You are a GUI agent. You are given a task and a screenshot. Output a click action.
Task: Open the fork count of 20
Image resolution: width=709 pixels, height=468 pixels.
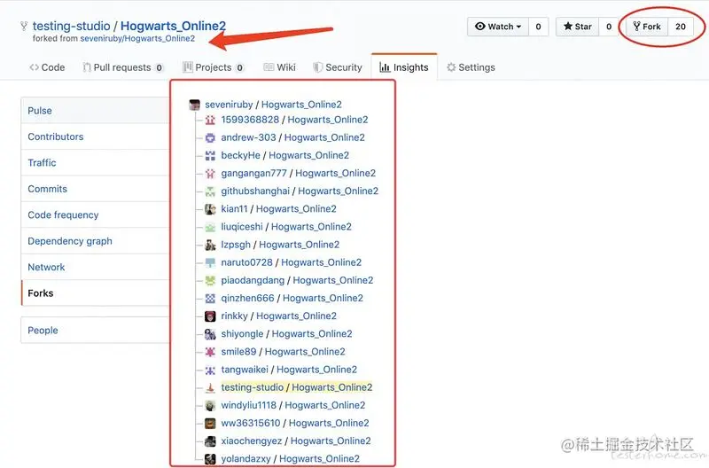pos(681,27)
